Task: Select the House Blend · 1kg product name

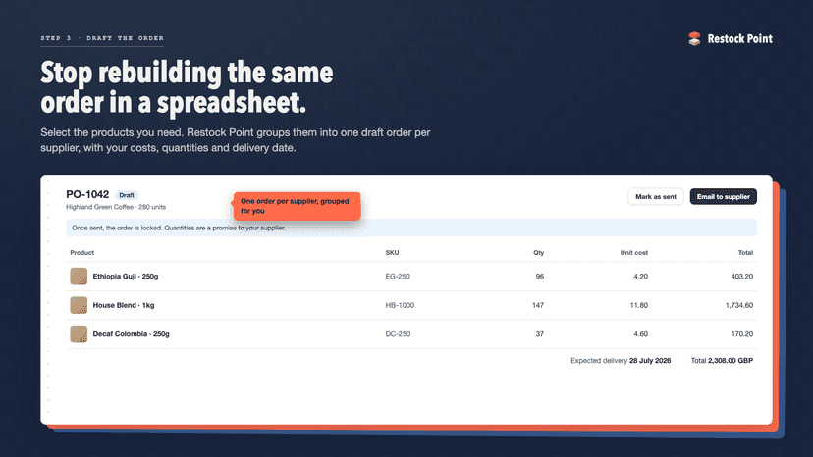Action: (124, 305)
